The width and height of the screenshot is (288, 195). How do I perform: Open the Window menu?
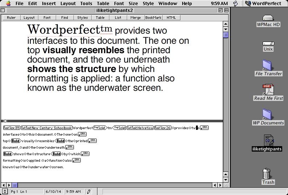tap(168, 3)
